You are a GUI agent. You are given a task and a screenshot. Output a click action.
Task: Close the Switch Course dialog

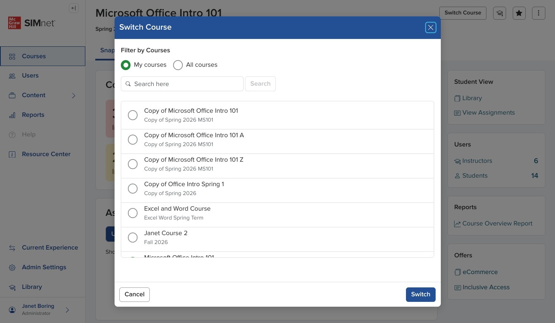tap(430, 27)
